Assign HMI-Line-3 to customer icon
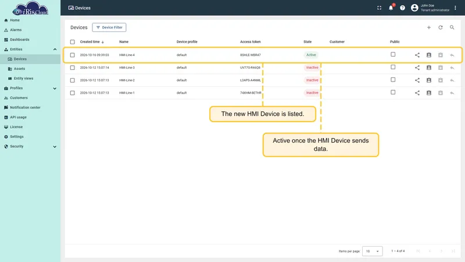Viewport: 465px width, 262px height. 429,68
